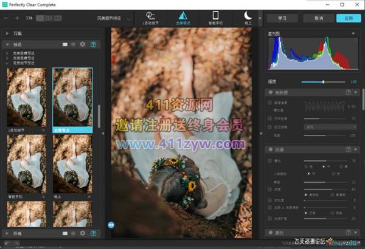This screenshot has height=249, width=365.
Task: Click the zoom in plus icon
Action: tap(17, 18)
